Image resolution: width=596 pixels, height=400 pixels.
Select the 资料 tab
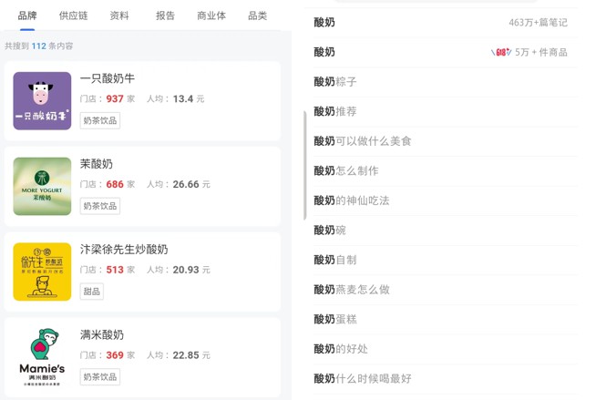(119, 15)
